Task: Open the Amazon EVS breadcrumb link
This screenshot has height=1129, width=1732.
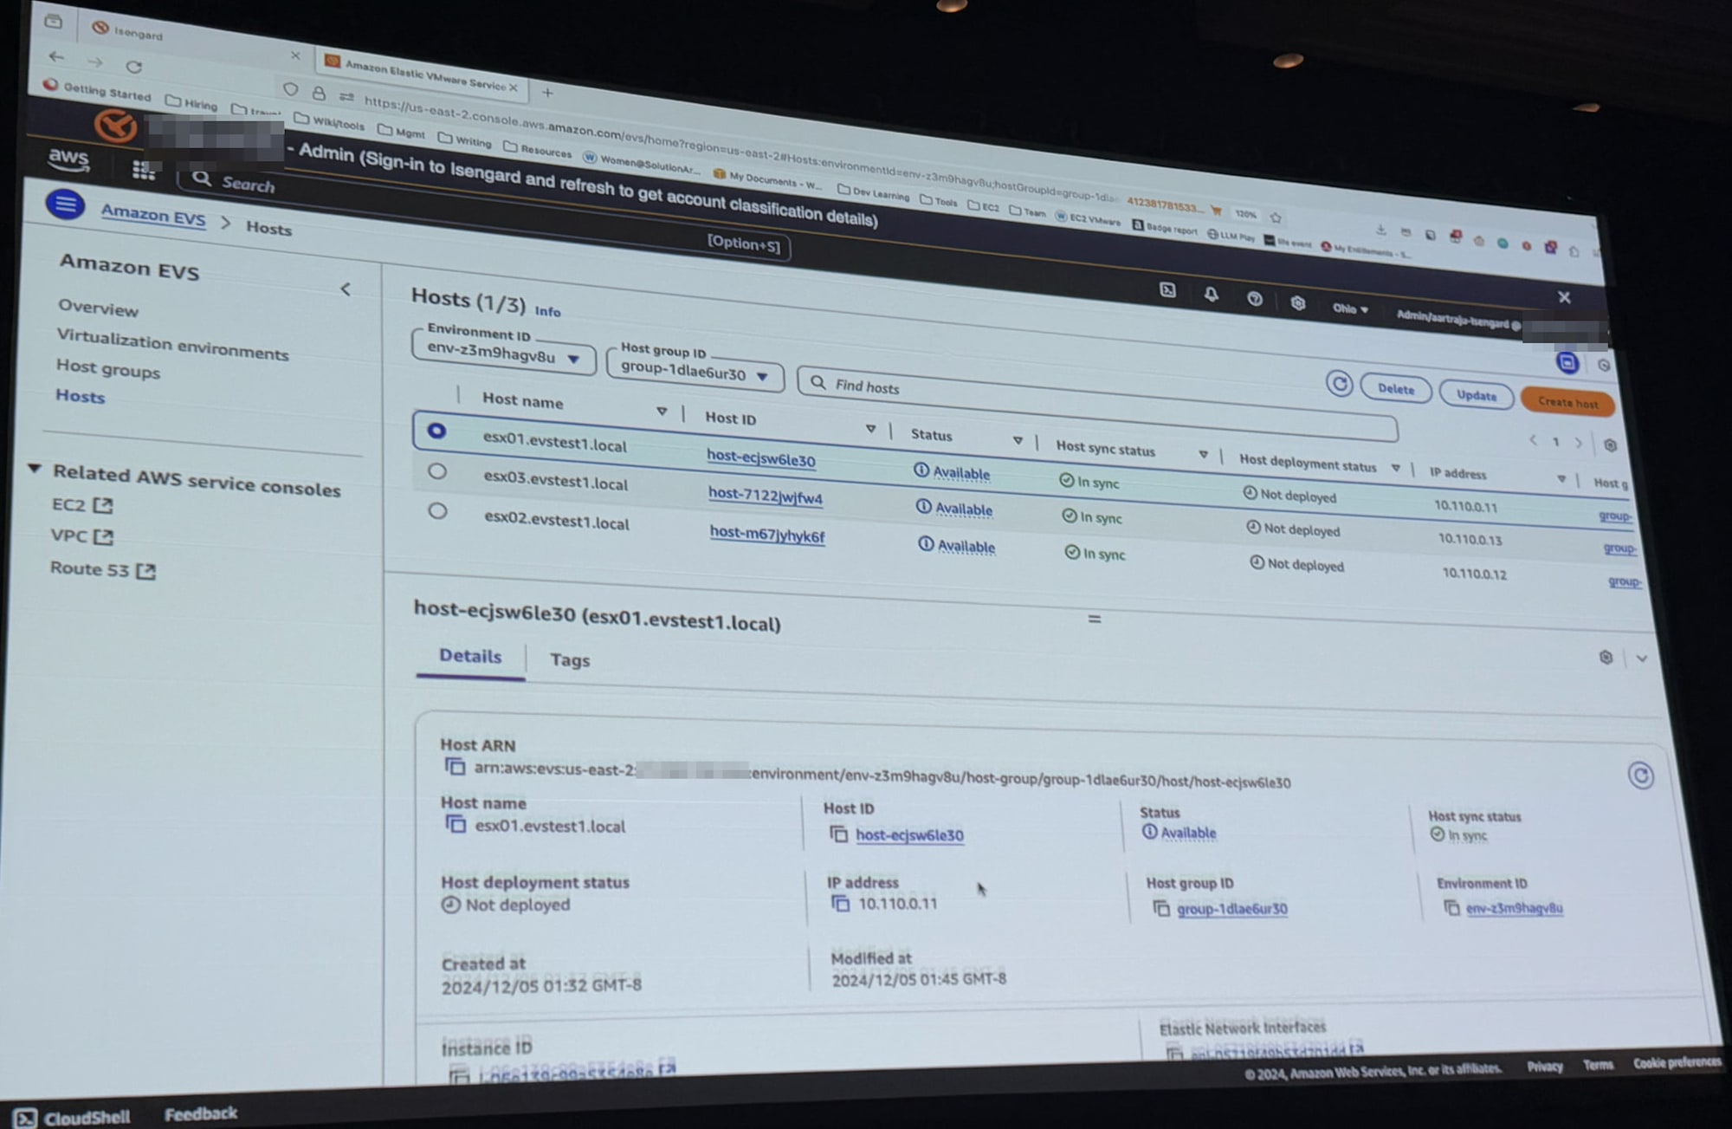Action: pos(153,214)
